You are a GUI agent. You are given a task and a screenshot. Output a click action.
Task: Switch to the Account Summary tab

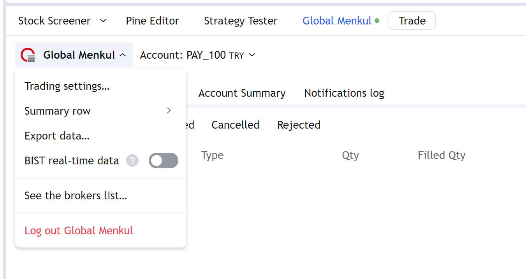click(242, 93)
